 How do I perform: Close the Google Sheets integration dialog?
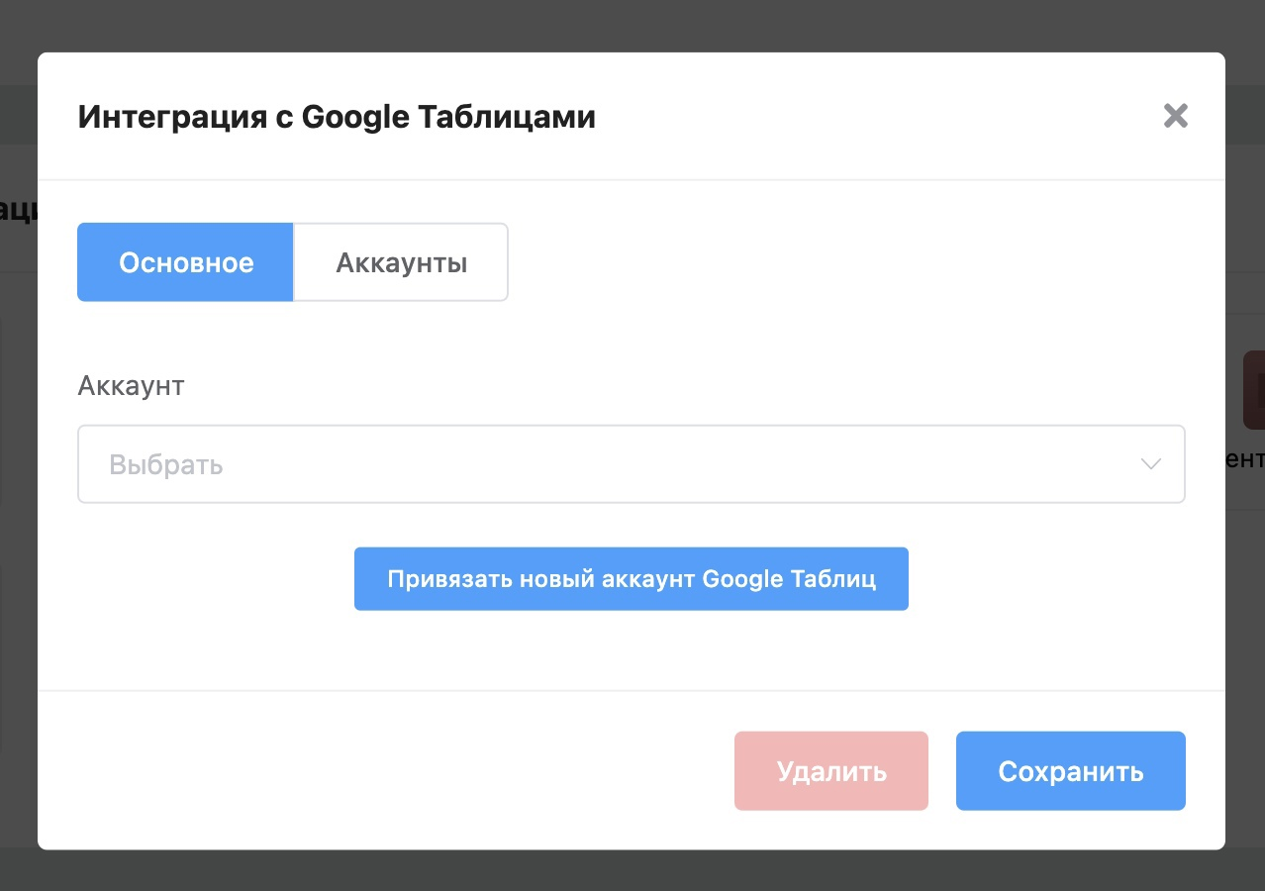click(1175, 117)
